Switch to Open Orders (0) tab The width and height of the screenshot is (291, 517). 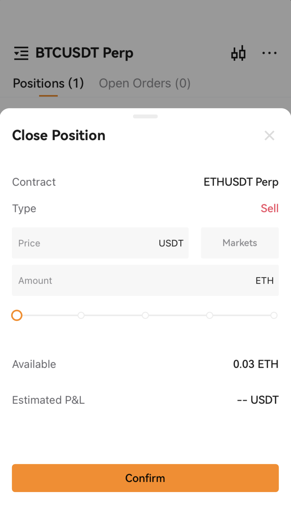click(145, 83)
